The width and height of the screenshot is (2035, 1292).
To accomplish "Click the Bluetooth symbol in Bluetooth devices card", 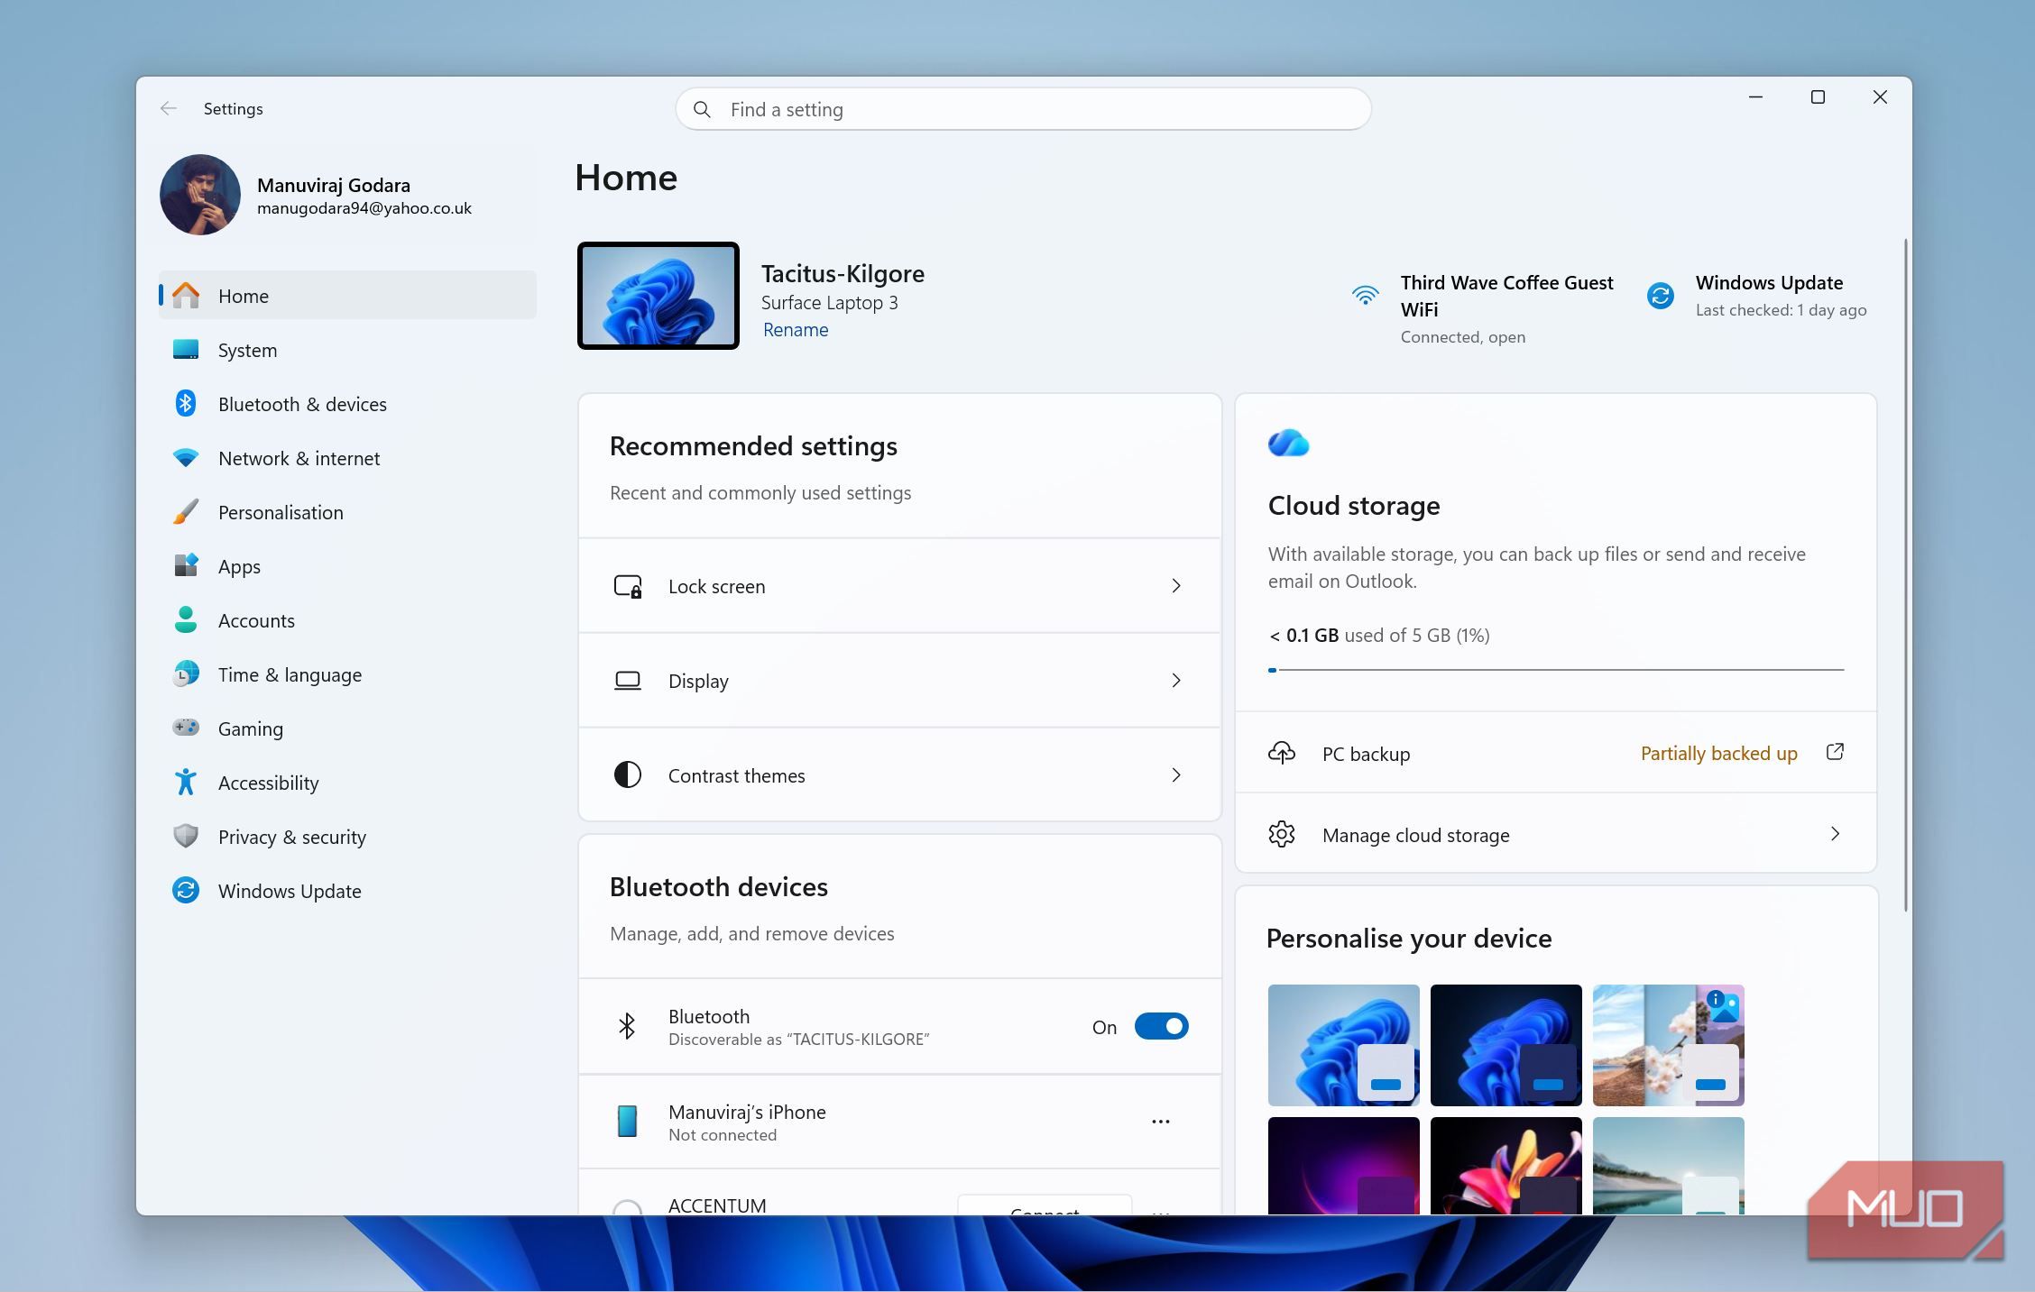I will pos(628,1026).
